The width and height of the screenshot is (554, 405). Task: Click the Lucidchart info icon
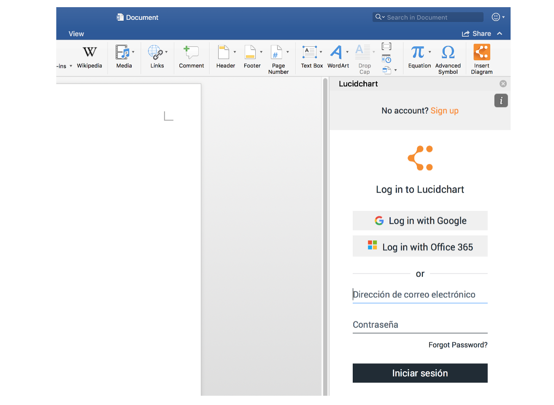pyautogui.click(x=501, y=101)
